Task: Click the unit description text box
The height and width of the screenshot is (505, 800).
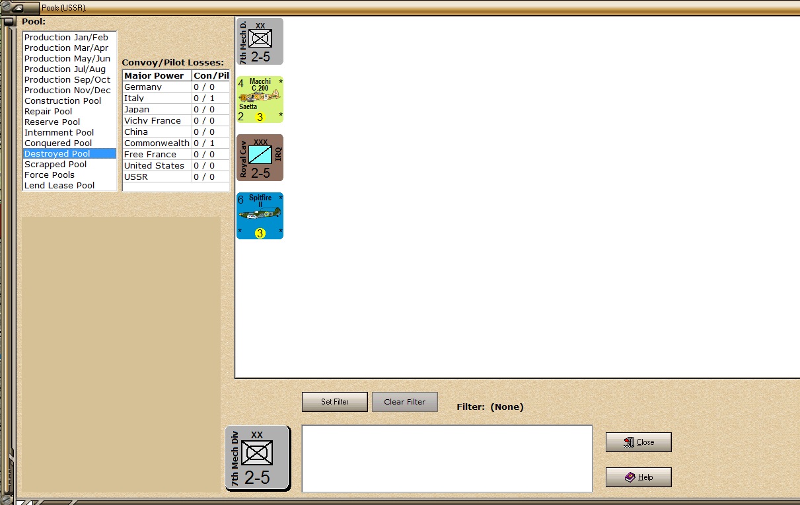Action: point(447,459)
